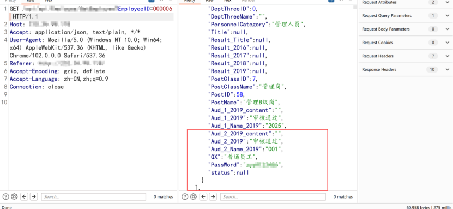This screenshot has width=453, height=209.
Task: Expand Request Attributes section
Action: point(447,2)
